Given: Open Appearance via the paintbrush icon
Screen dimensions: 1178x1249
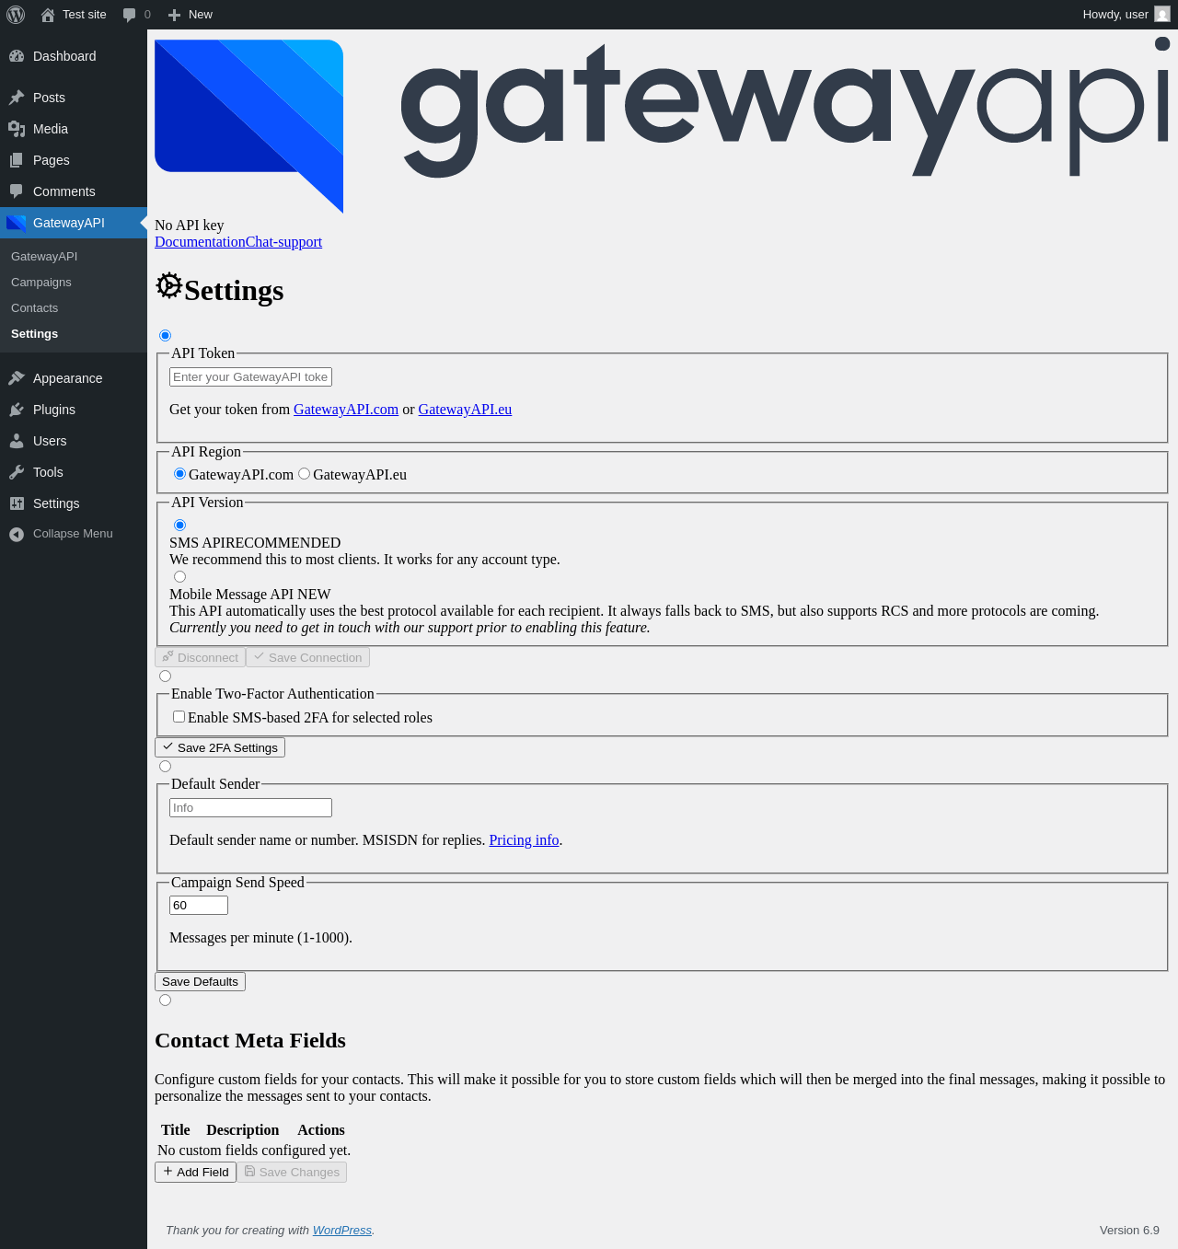Looking at the screenshot, I should pyautogui.click(x=17, y=378).
